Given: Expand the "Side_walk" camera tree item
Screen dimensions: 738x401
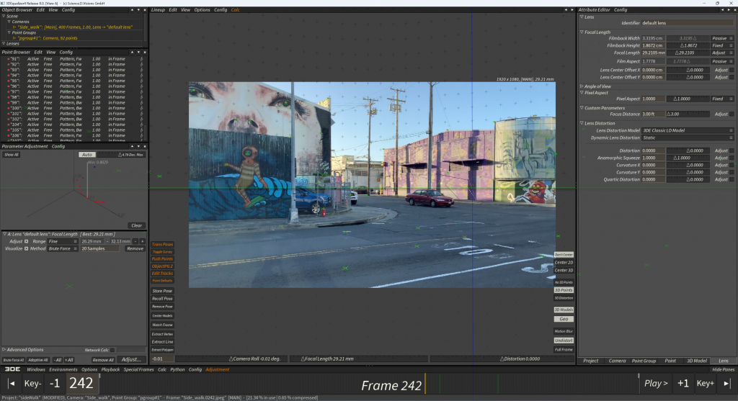Looking at the screenshot, I should [14, 27].
